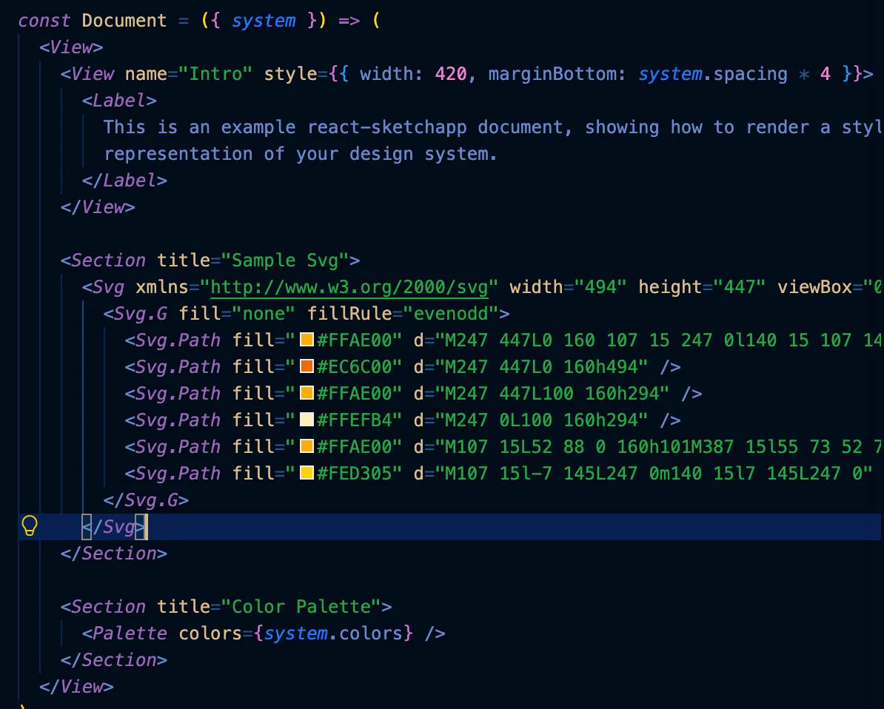Screen dimensions: 884x709
Task: Click the "Sample Svg" title string
Action: [285, 261]
